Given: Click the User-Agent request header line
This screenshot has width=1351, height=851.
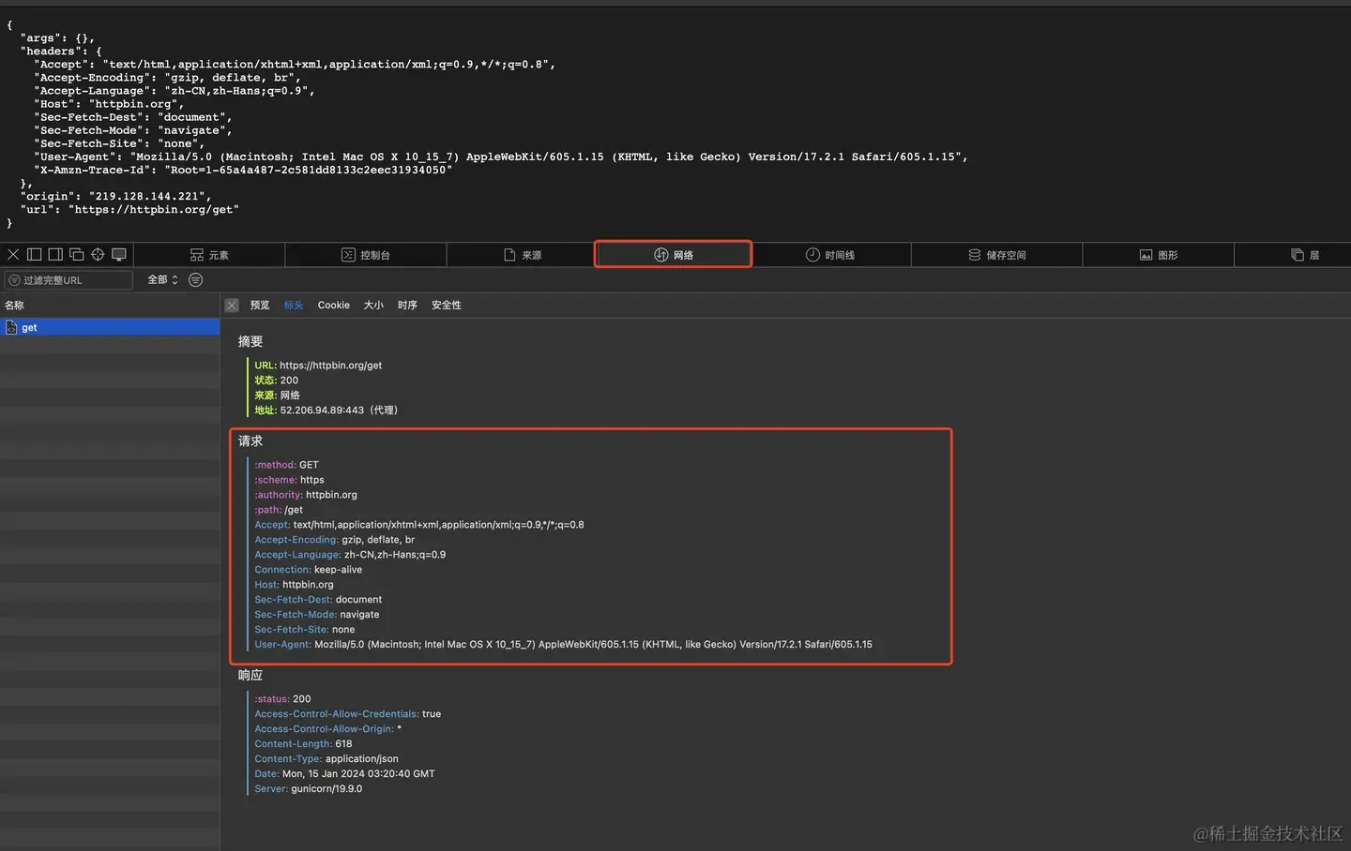Looking at the screenshot, I should coord(563,645).
